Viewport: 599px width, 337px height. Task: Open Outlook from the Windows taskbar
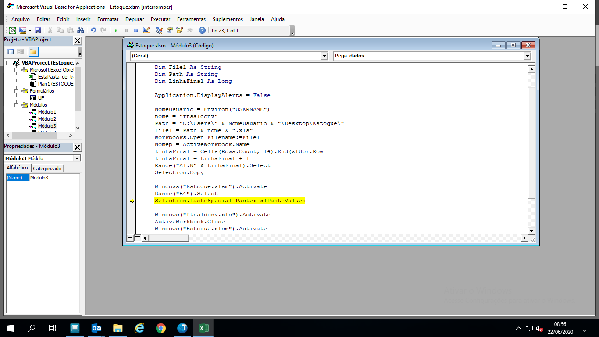pyautogui.click(x=96, y=328)
